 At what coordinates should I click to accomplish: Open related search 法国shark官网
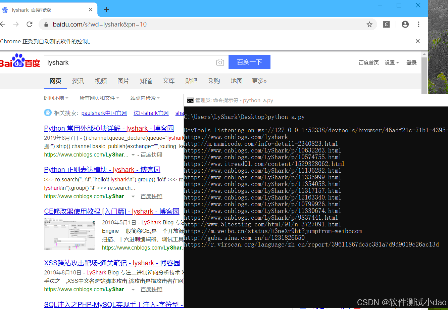click(151, 113)
